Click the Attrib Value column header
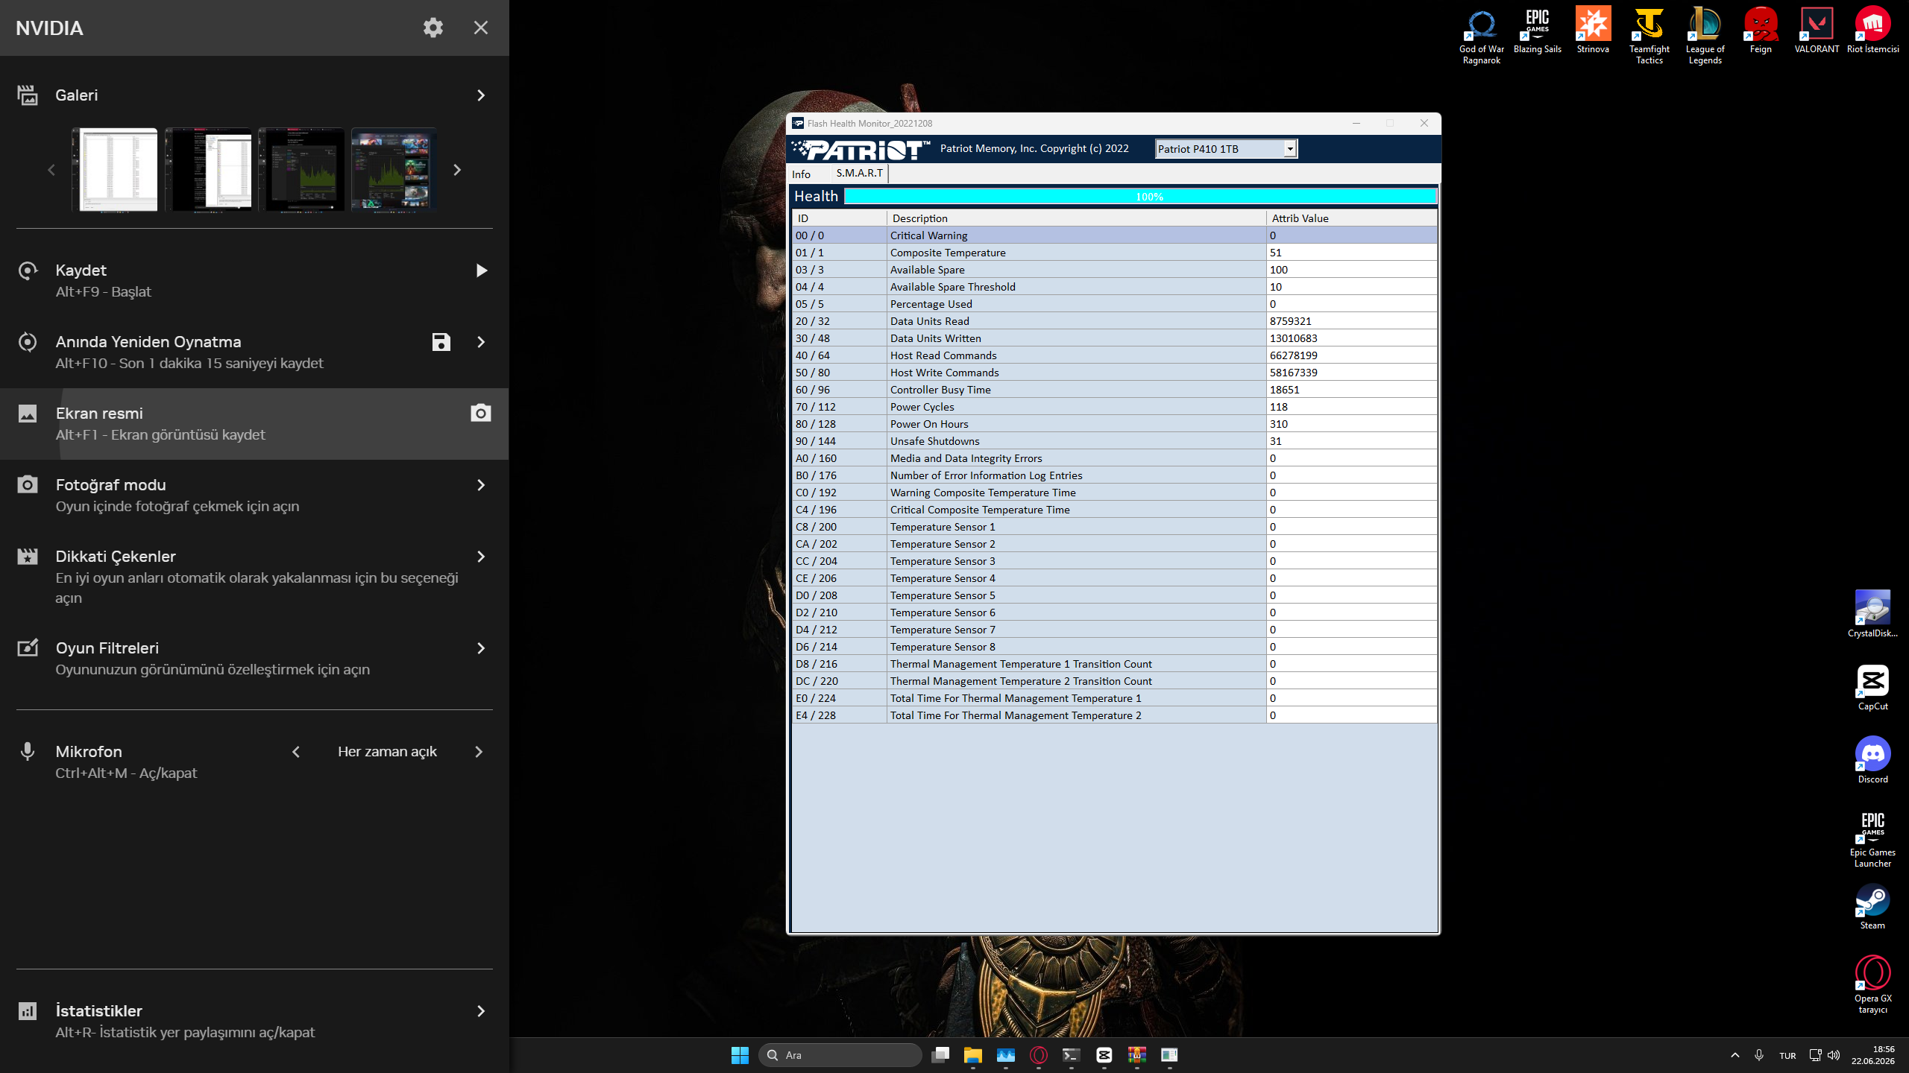This screenshot has width=1909, height=1073. click(1351, 218)
